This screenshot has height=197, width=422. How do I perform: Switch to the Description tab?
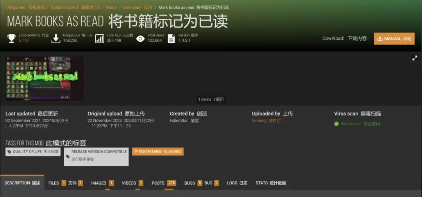pos(22,183)
